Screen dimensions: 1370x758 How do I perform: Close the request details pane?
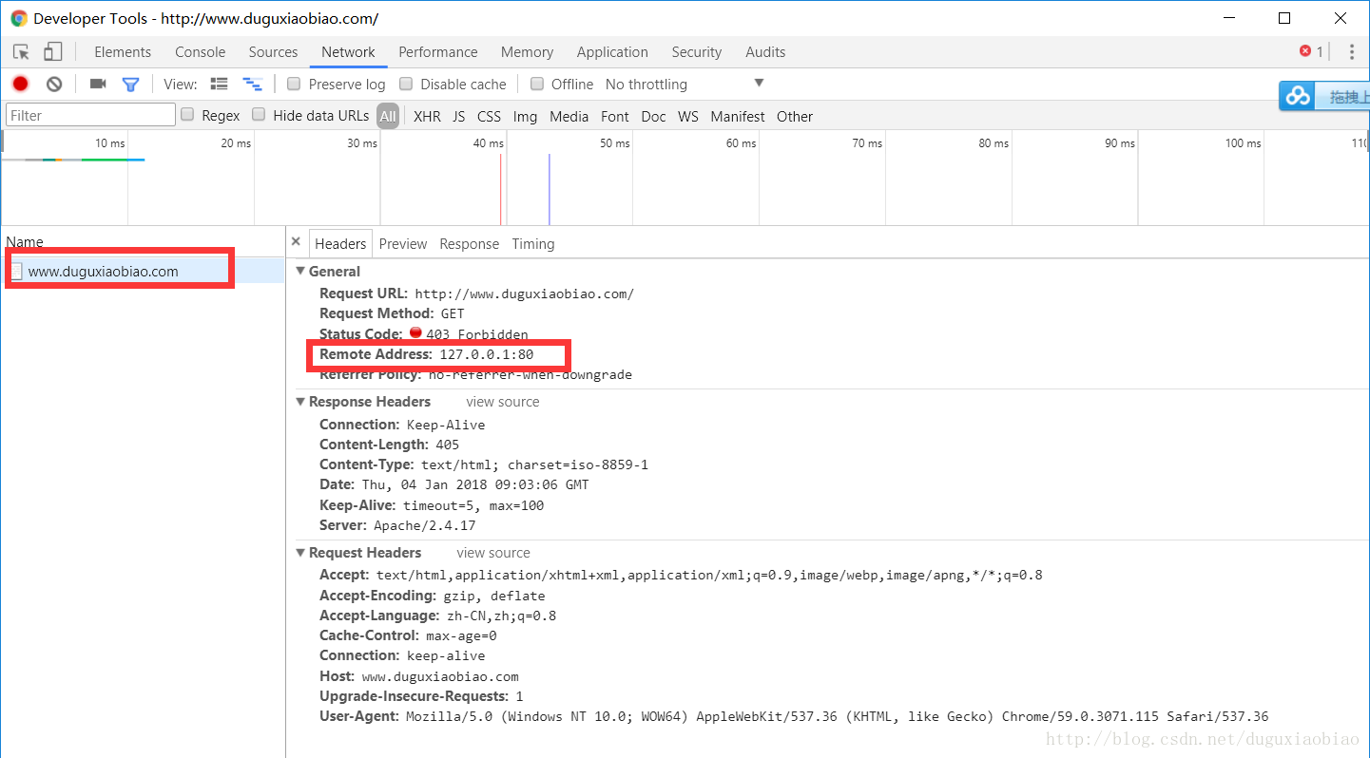click(x=296, y=242)
